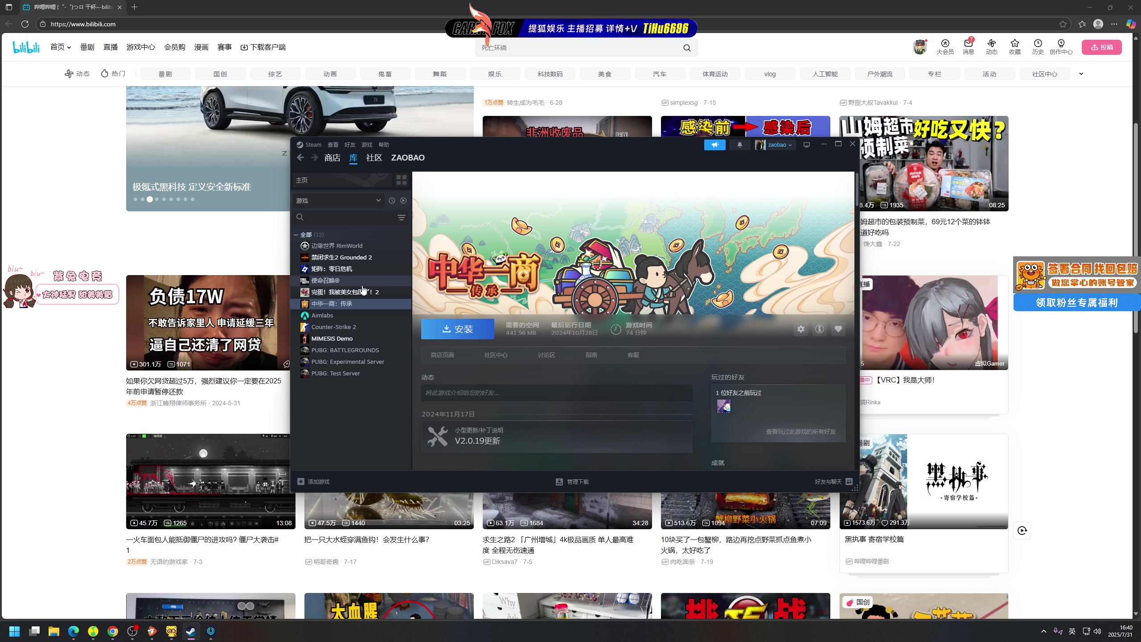Click Bilibili 投稿 upload button
This screenshot has width=1141, height=642.
[1102, 47]
